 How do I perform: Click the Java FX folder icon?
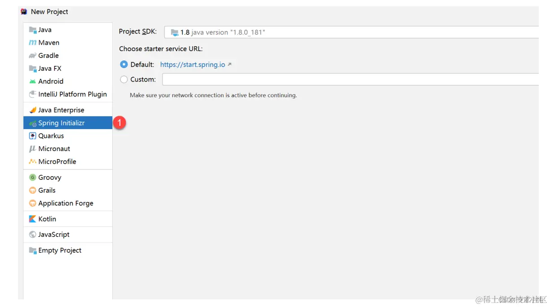(x=32, y=69)
